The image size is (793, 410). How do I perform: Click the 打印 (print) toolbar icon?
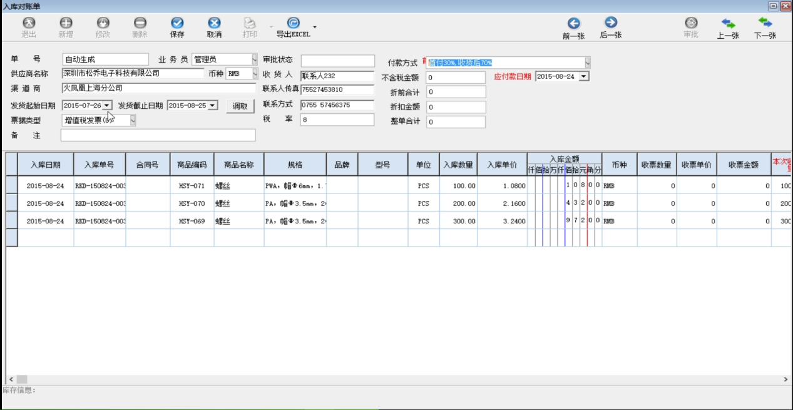(250, 23)
